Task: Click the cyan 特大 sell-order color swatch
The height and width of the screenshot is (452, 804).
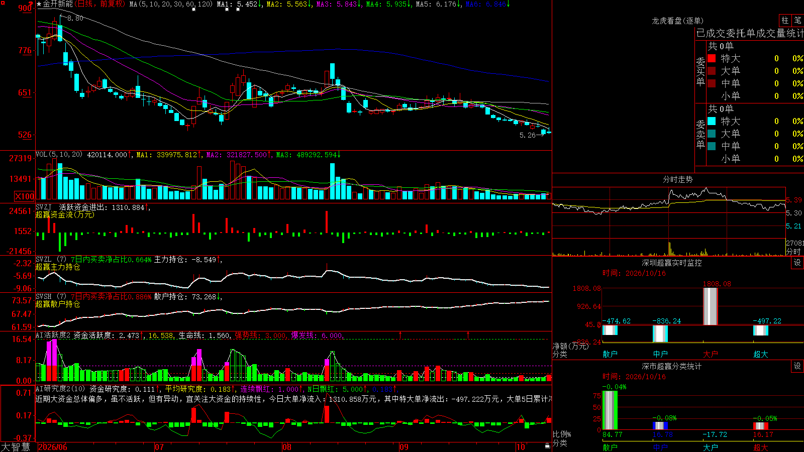Action: [712, 121]
